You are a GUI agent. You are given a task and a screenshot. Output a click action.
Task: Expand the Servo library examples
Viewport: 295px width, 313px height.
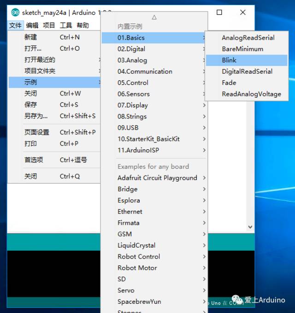[x=154, y=290]
